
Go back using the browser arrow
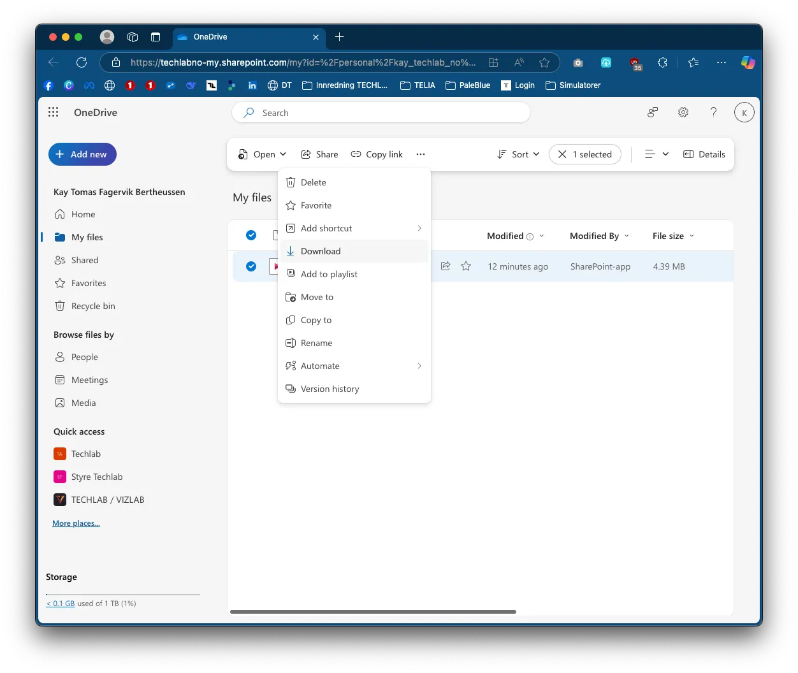coord(54,62)
